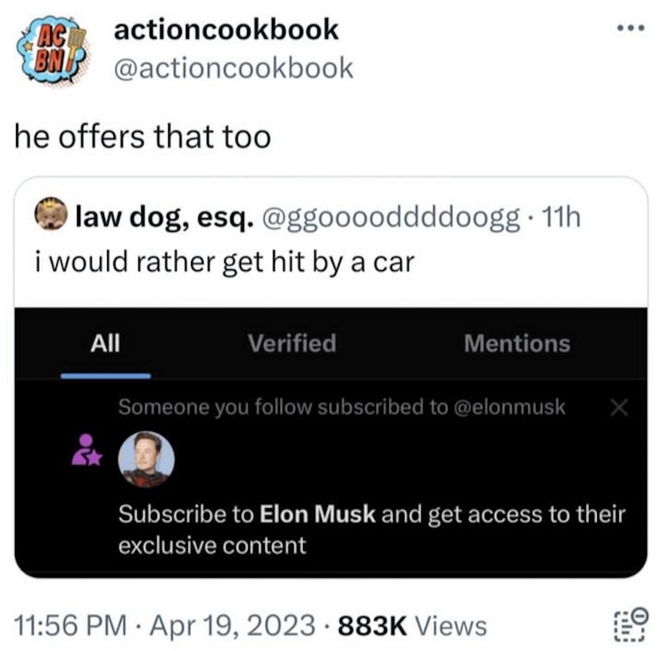
Task: Switch to the Verified tab
Action: coord(292,344)
